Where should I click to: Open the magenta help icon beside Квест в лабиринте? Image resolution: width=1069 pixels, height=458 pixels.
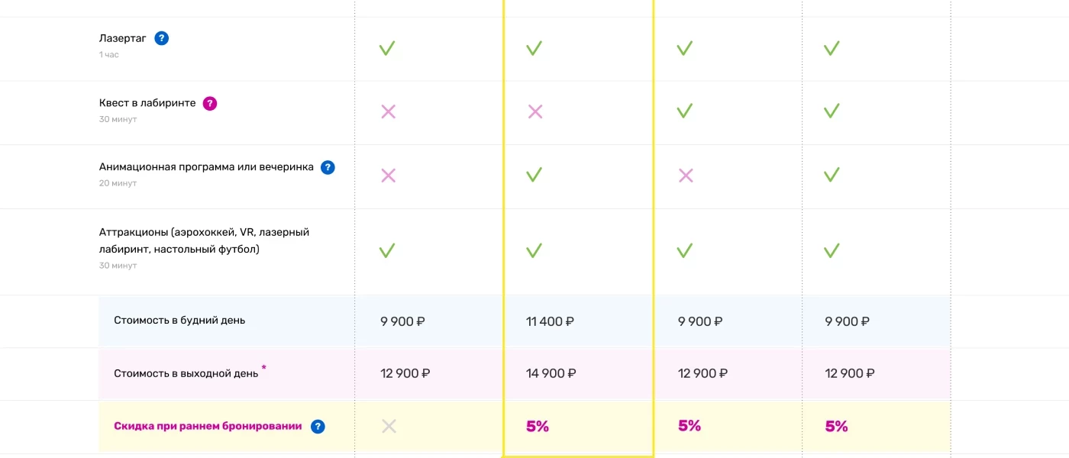210,103
